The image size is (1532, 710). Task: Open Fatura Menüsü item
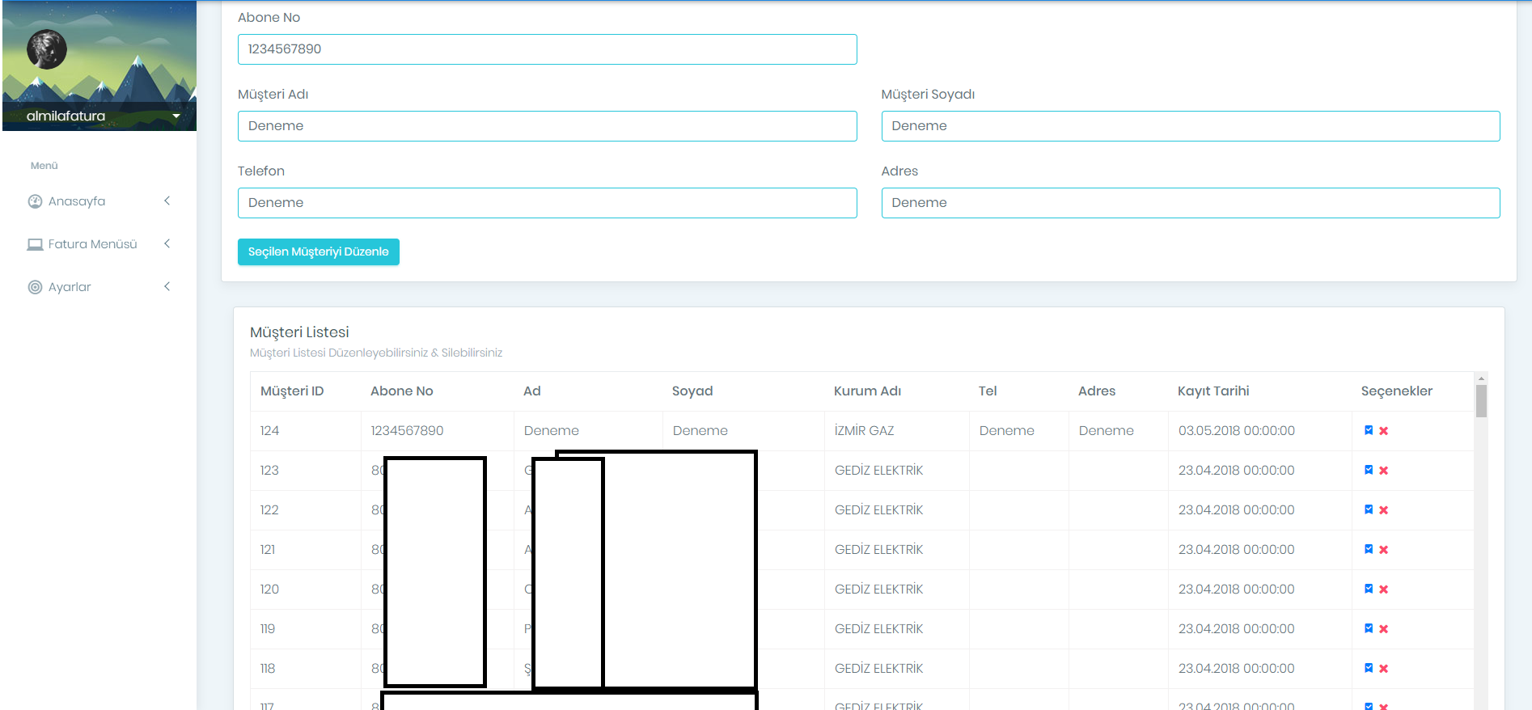coord(99,244)
